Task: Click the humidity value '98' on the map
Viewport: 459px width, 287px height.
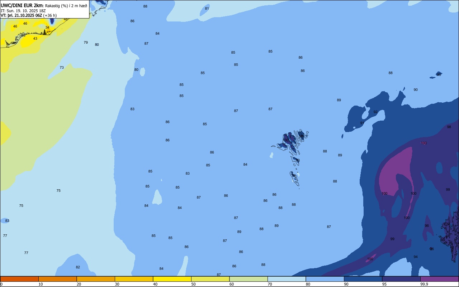Action: [x=449, y=127]
